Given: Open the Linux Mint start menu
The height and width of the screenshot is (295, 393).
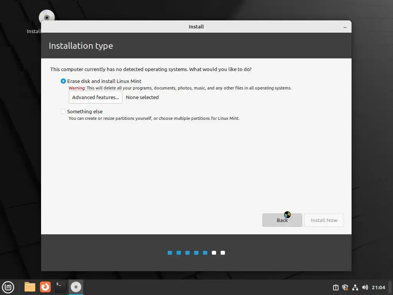Looking at the screenshot, I should click(x=8, y=287).
